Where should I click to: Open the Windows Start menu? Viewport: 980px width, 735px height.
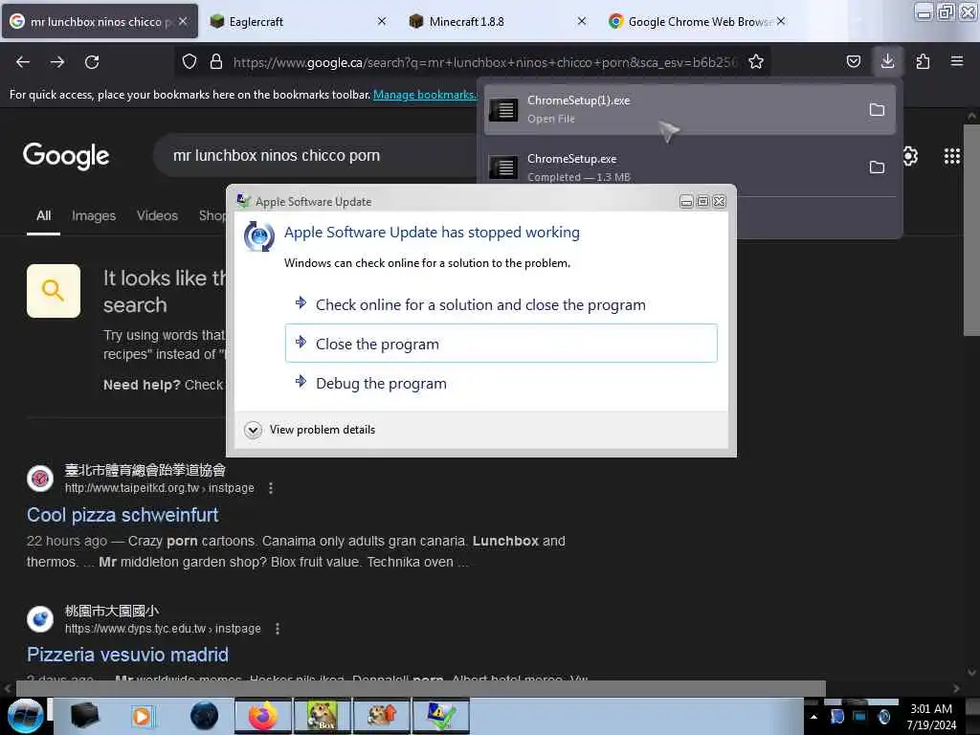coord(24,716)
